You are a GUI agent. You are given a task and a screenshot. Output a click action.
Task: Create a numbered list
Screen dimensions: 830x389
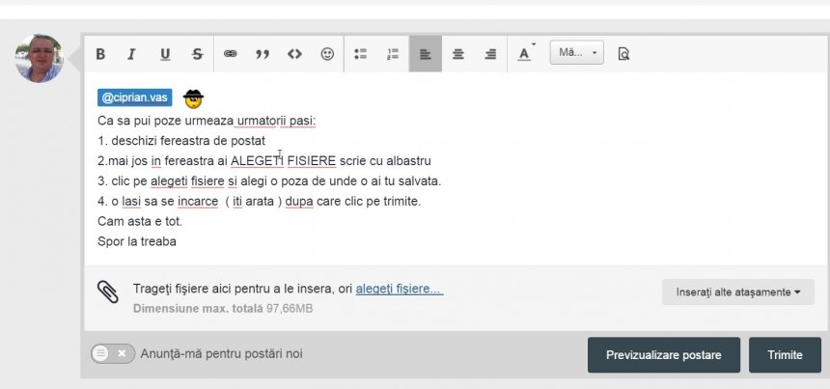click(392, 54)
